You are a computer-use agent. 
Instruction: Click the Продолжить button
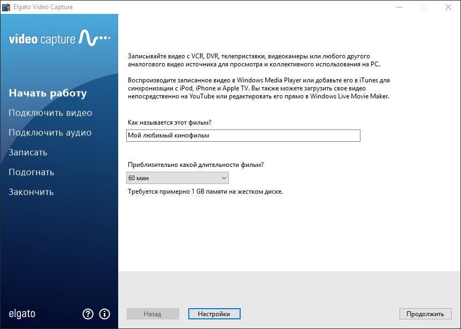[x=425, y=313]
